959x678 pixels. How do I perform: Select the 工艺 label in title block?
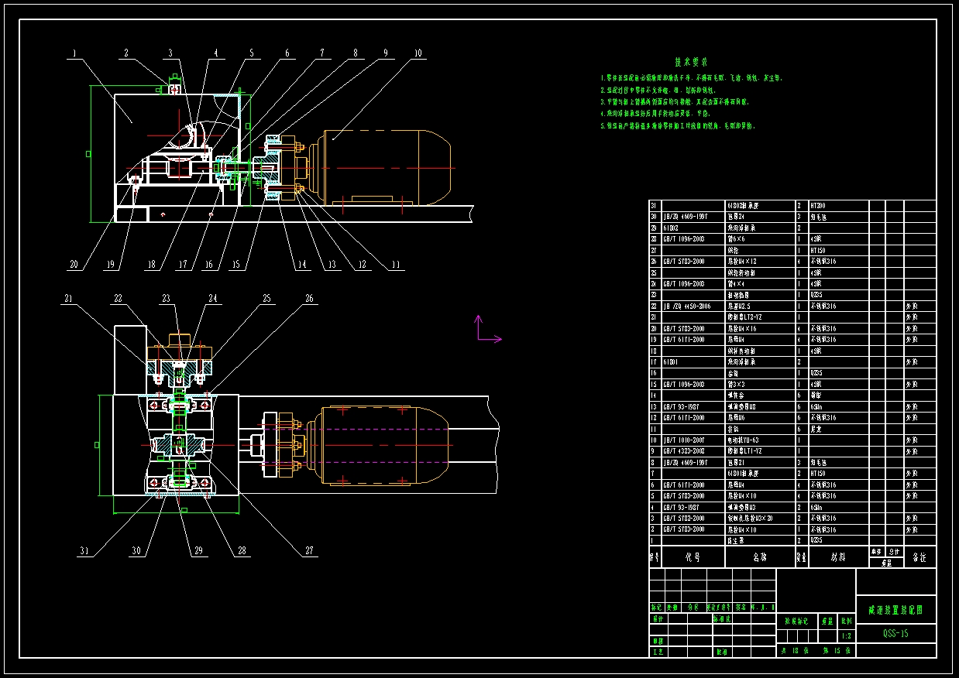[x=658, y=652]
